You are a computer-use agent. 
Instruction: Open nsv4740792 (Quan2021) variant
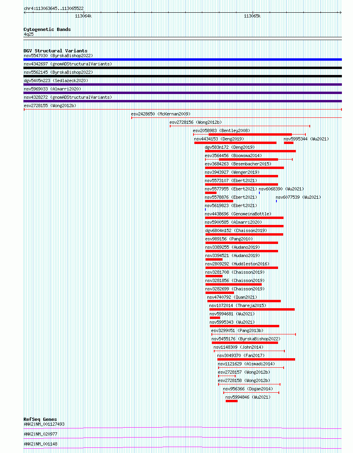click(x=232, y=298)
